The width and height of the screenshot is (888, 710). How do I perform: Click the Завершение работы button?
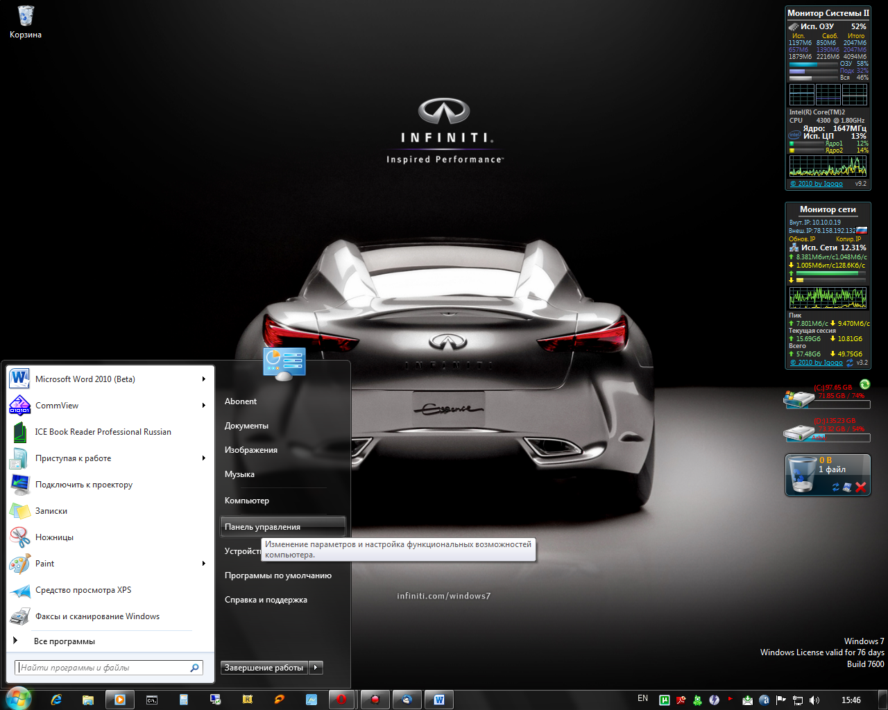tap(264, 668)
